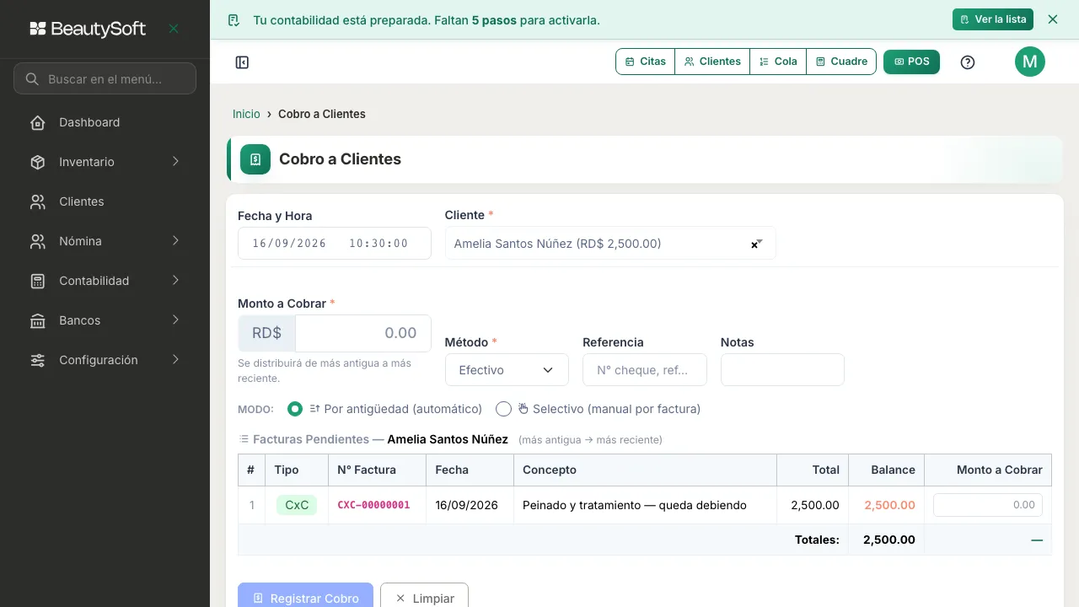Click the search magnifier icon in menu

(x=32, y=79)
